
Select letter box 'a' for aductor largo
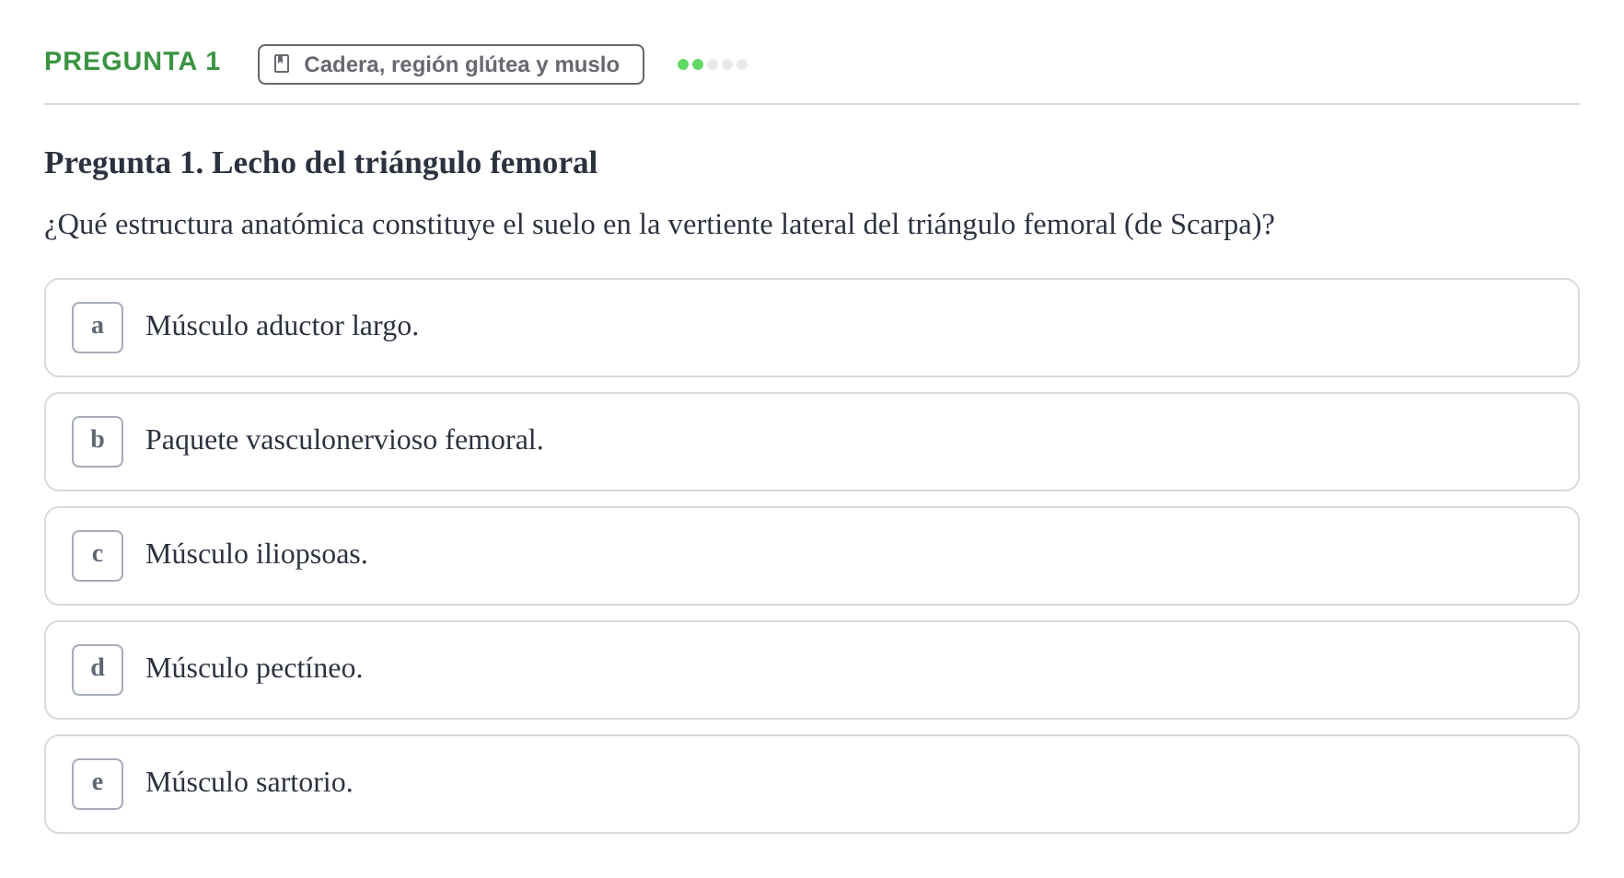click(x=98, y=328)
